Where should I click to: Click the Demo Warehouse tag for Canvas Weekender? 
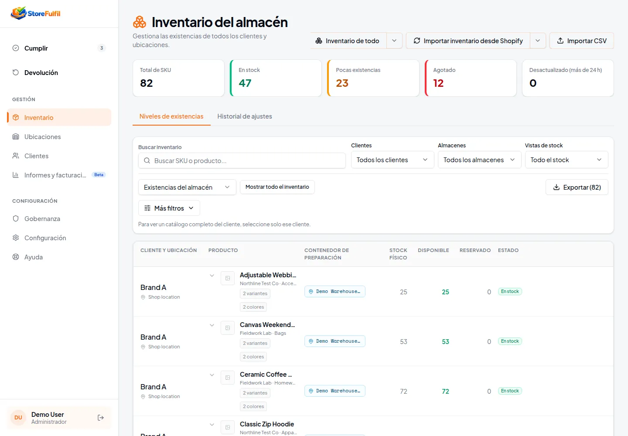335,341
